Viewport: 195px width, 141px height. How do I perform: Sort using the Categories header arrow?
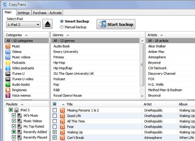[26, 35]
